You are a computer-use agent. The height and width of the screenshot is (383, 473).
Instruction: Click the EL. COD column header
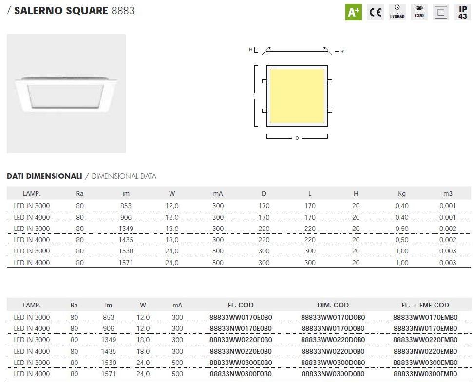[241, 305]
